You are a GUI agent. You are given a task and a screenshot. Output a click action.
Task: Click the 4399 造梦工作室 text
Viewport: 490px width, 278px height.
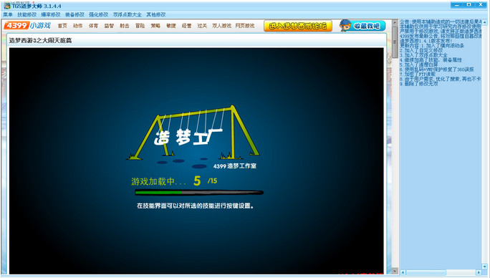pyautogui.click(x=235, y=166)
